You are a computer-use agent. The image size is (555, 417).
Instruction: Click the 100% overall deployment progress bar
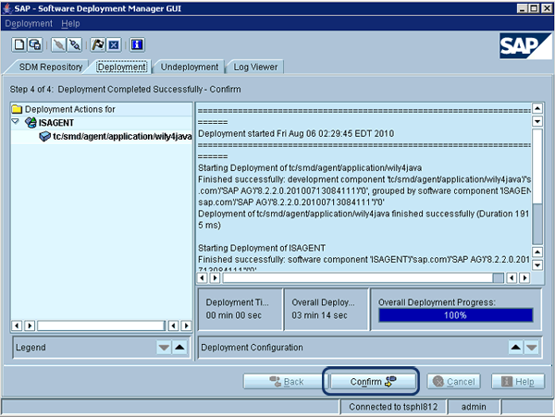455,315
